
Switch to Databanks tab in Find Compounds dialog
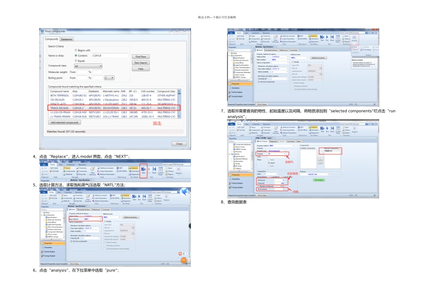pyautogui.click(x=66, y=39)
